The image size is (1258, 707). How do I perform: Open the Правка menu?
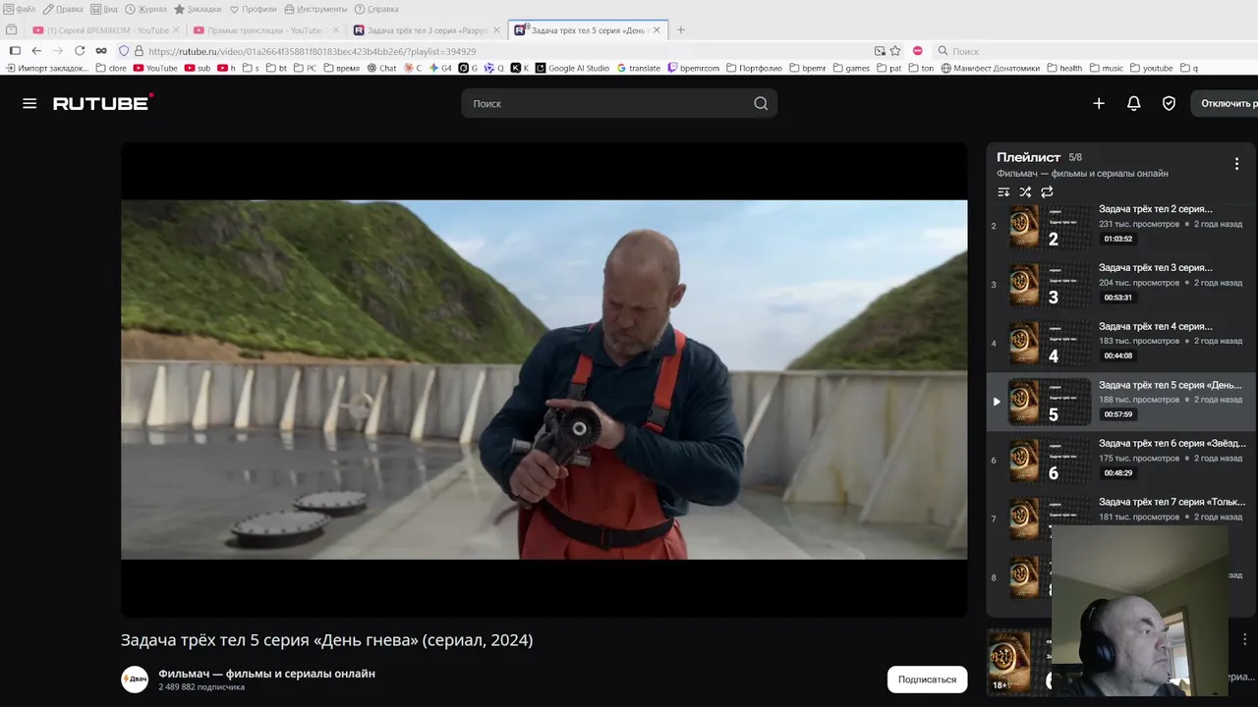click(63, 9)
